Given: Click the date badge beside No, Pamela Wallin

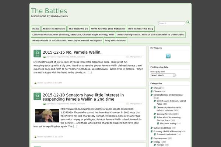Looking at the screenshot, I should pos(37,54).
